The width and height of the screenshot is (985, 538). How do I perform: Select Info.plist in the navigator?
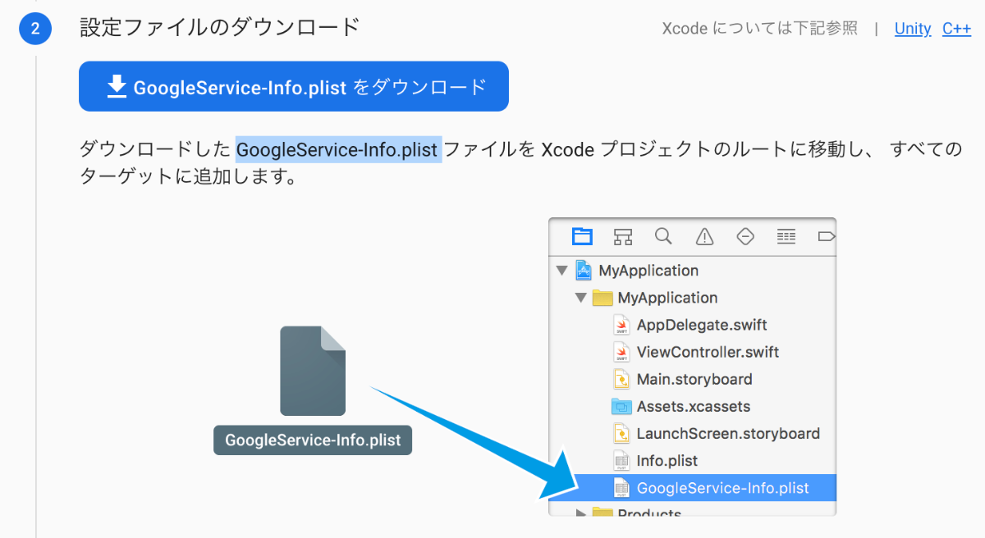pos(692,460)
